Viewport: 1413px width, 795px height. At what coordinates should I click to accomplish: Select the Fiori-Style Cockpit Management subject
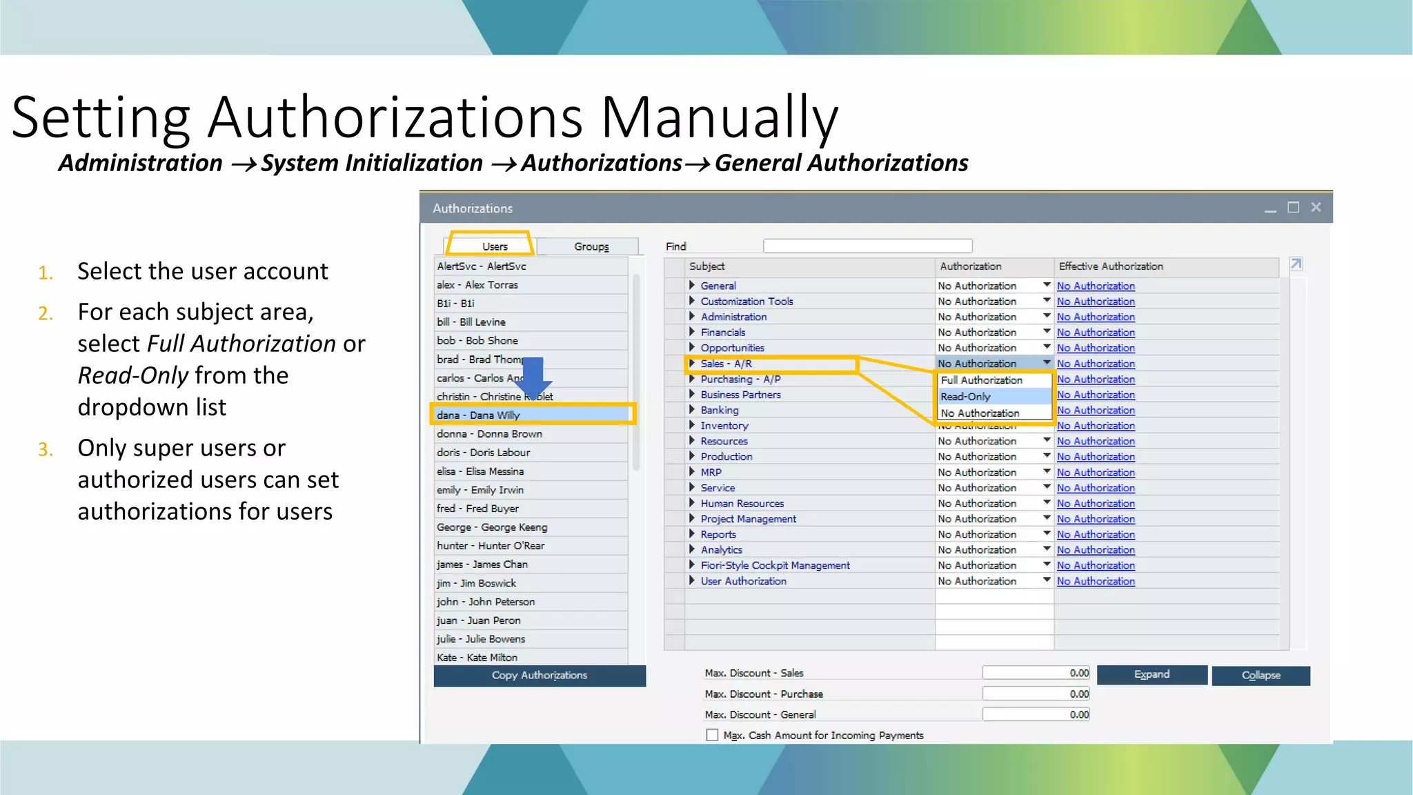coord(775,565)
